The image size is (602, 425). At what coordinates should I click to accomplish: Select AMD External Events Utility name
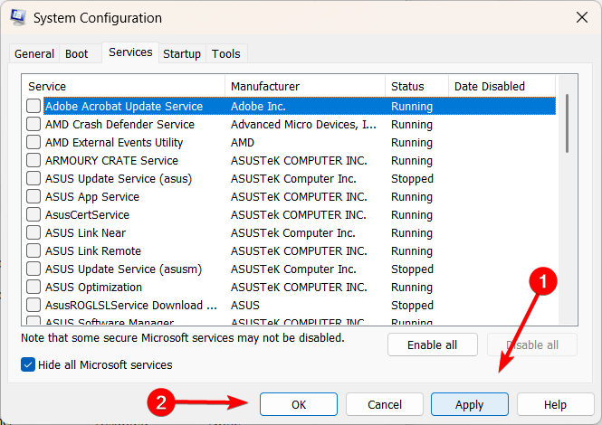[x=114, y=142]
